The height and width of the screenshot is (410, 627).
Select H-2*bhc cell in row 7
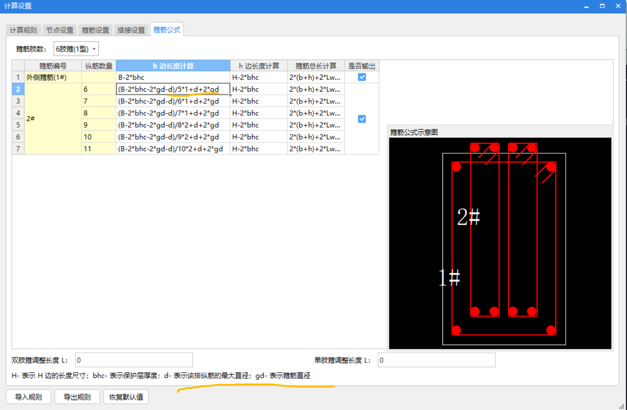tap(259, 149)
